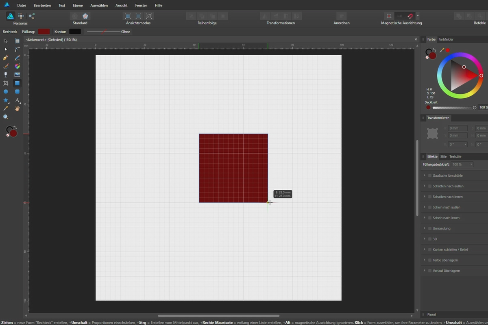The height and width of the screenshot is (325, 488).
Task: Expand the Umrandung effect options
Action: click(425, 228)
